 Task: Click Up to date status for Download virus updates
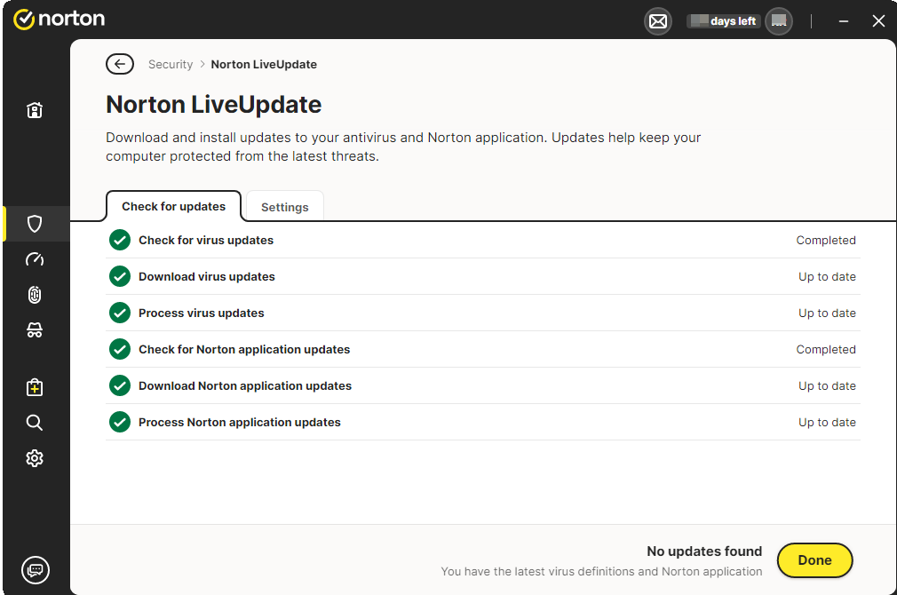click(x=827, y=277)
